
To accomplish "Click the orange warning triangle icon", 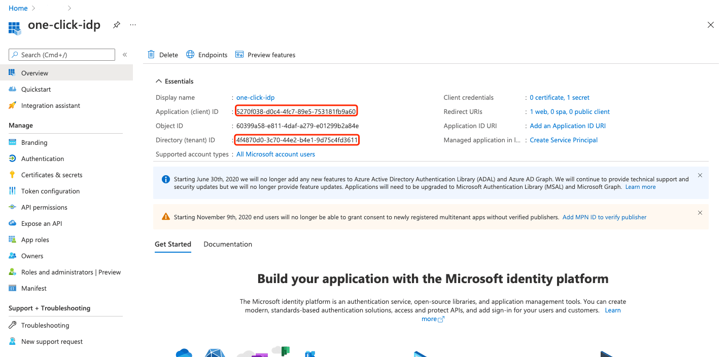I will [x=165, y=217].
